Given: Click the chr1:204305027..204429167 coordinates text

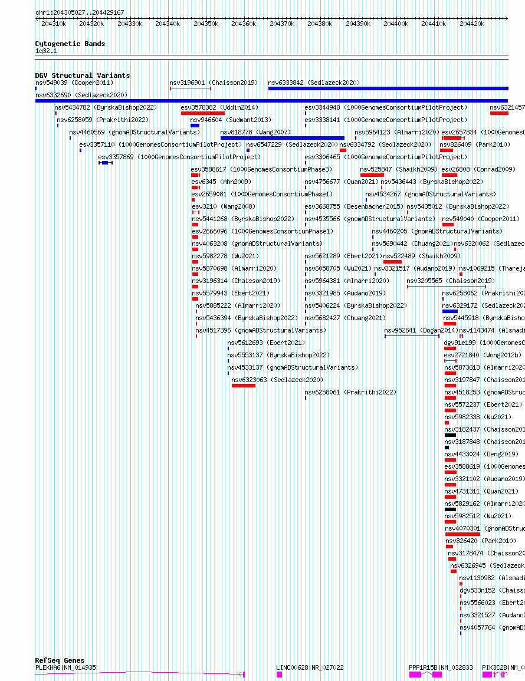Looking at the screenshot, I should [80, 12].
